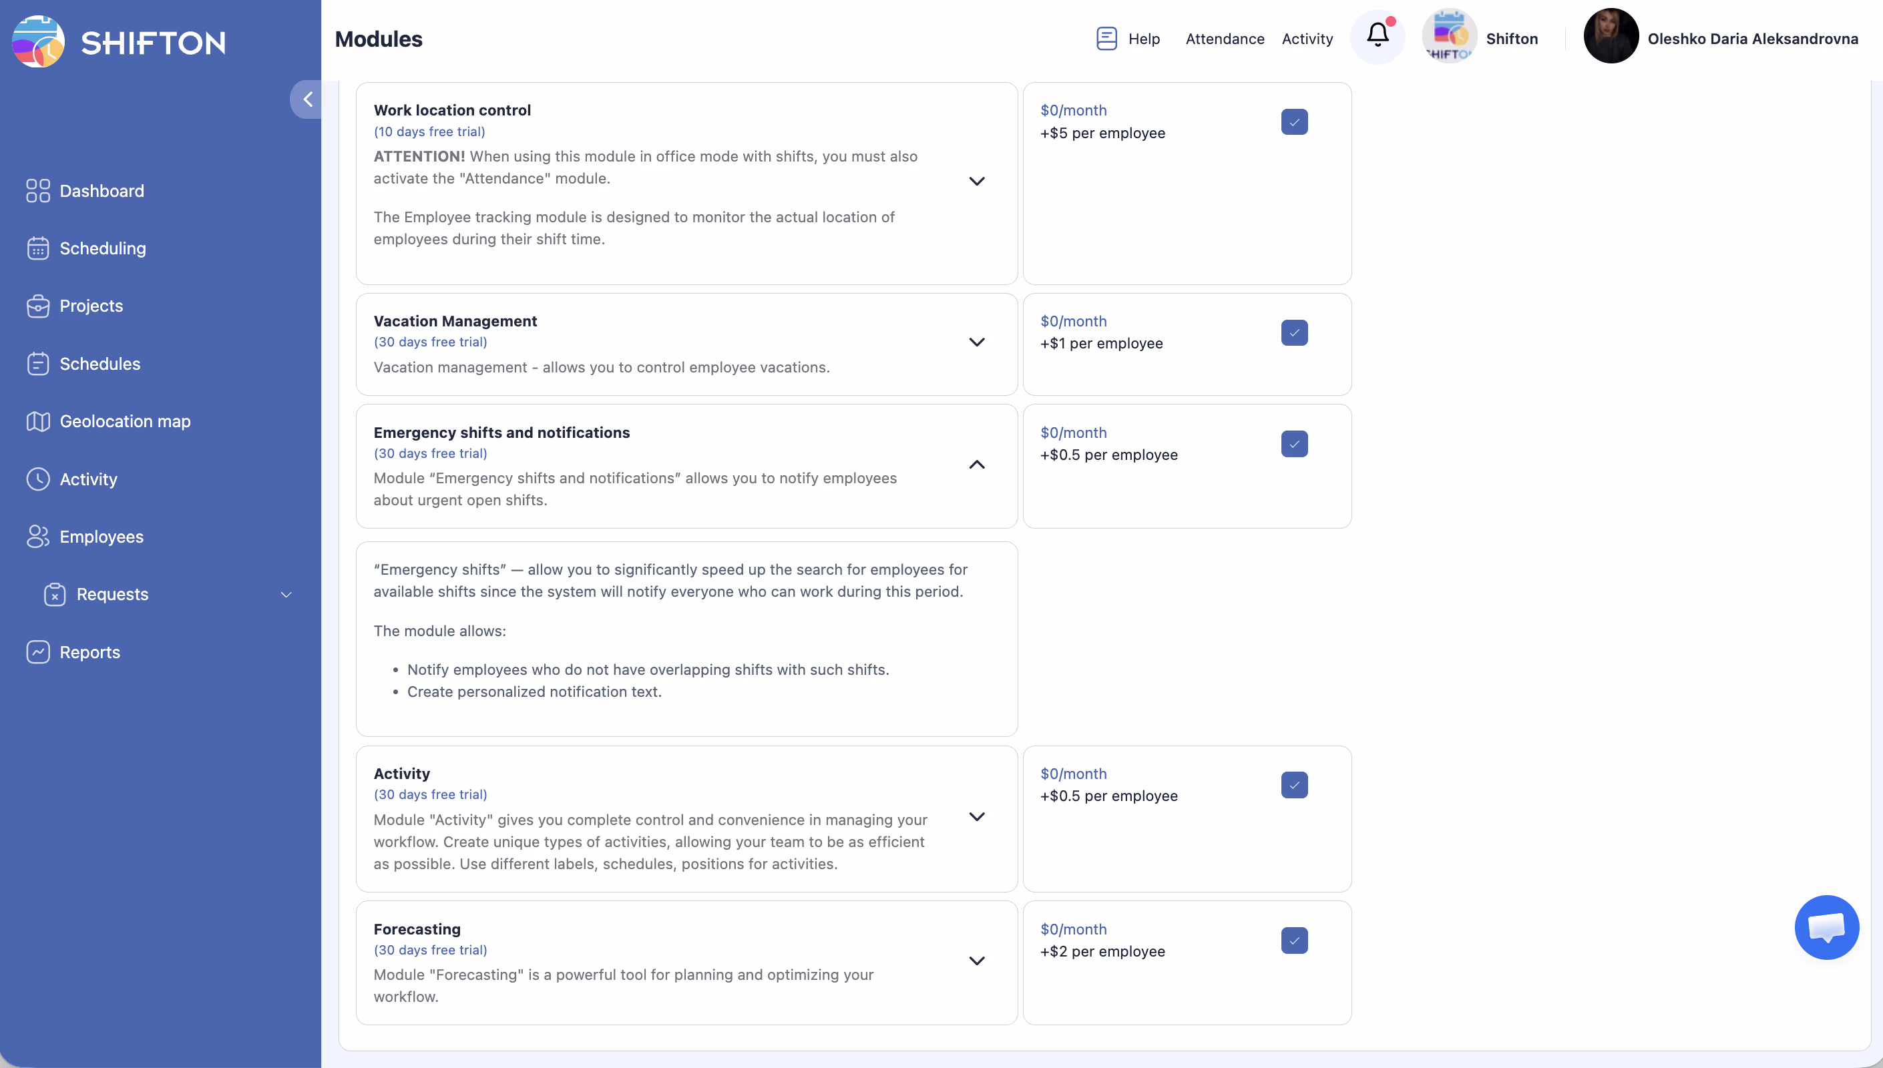
Task: Expand the Vacation Management module details
Action: click(x=976, y=342)
